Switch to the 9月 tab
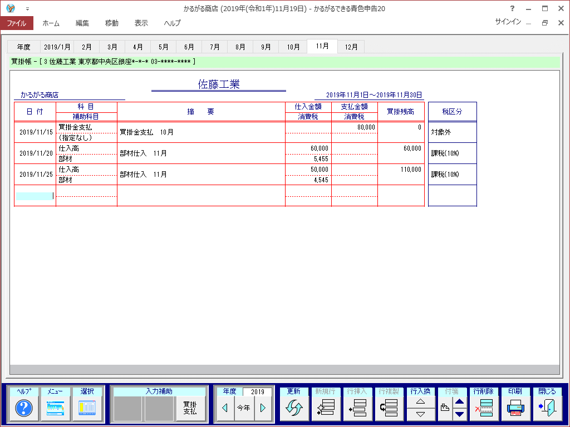Screen dimensions: 570x427 266,47
